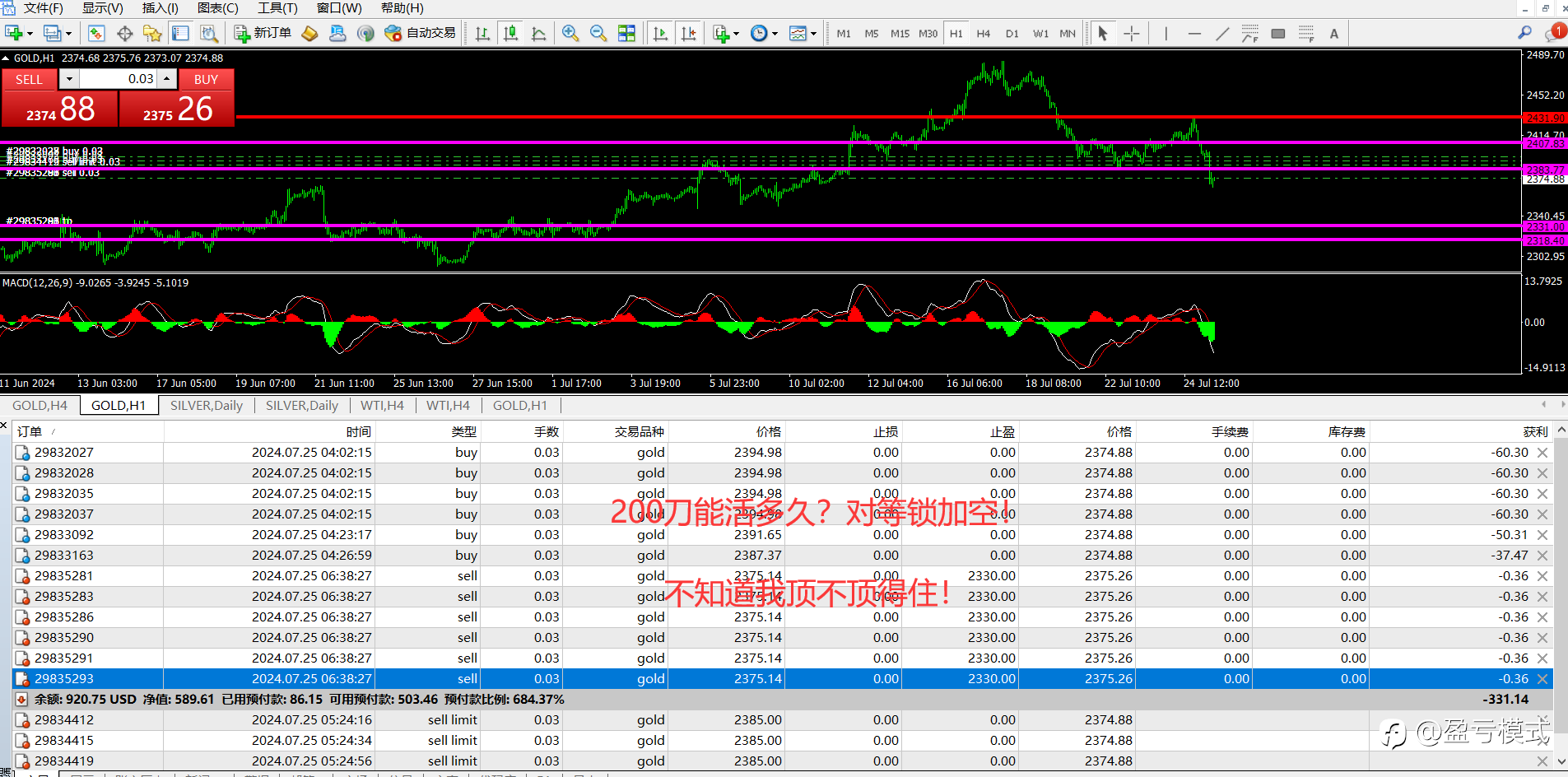Switch to the SILVER,Daily chart tab
The image size is (1568, 777).
tap(206, 405)
